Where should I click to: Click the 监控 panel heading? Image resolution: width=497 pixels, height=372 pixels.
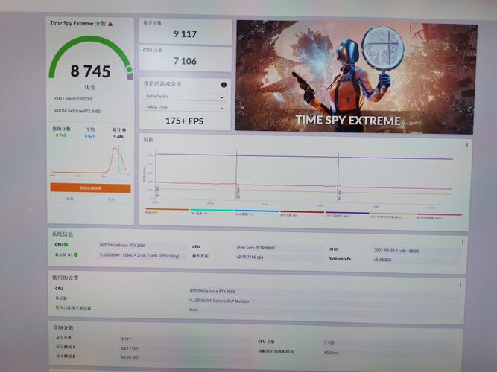click(148, 140)
